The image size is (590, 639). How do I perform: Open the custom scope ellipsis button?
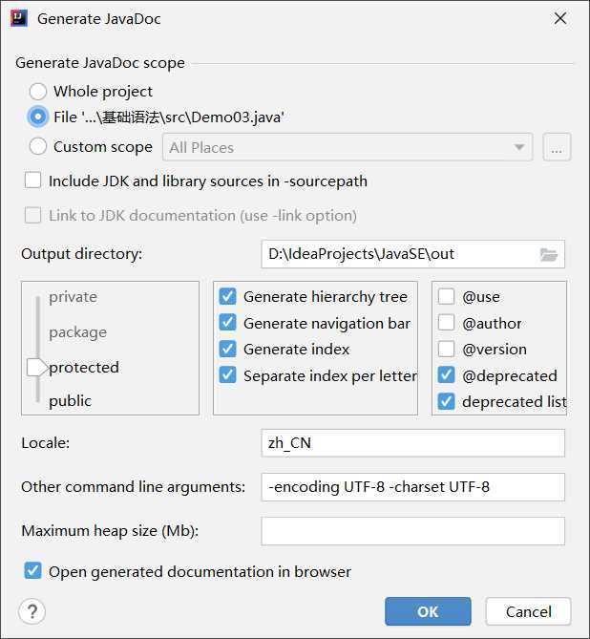[557, 147]
